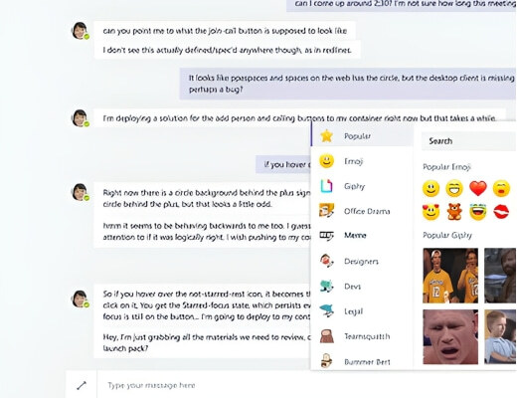This screenshot has width=517, height=398.
Task: Insert the teddy bear emoji
Action: click(x=454, y=212)
